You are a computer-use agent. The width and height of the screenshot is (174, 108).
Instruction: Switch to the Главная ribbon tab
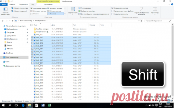coord(12,4)
